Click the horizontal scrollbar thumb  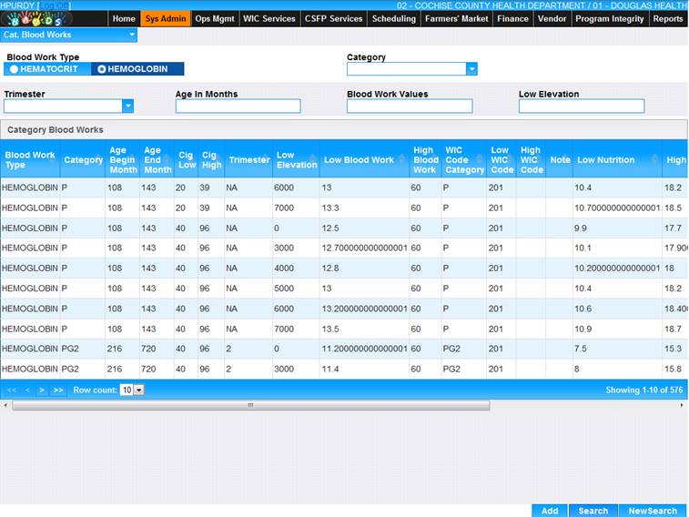[251, 405]
